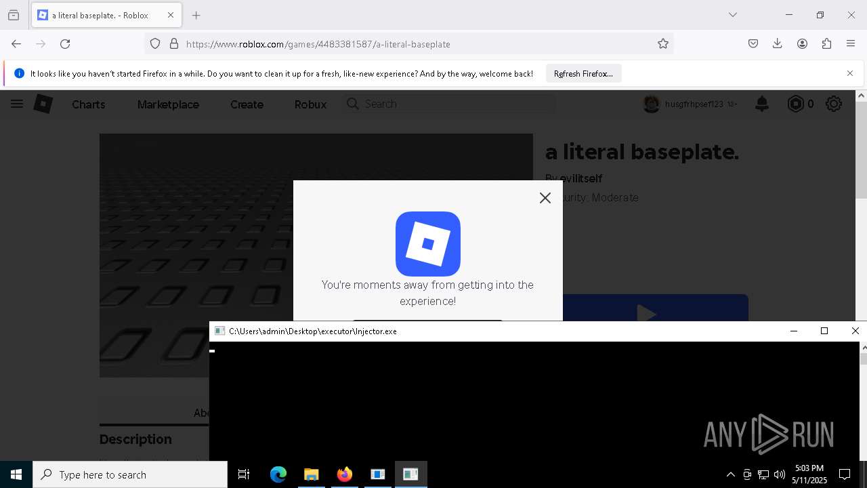Close the experience launching dialog
The height and width of the screenshot is (488, 867).
(x=545, y=198)
